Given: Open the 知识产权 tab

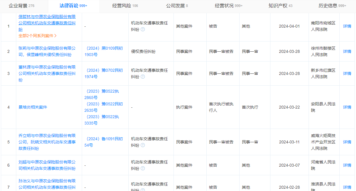Looking at the screenshot, I should point(281,6).
